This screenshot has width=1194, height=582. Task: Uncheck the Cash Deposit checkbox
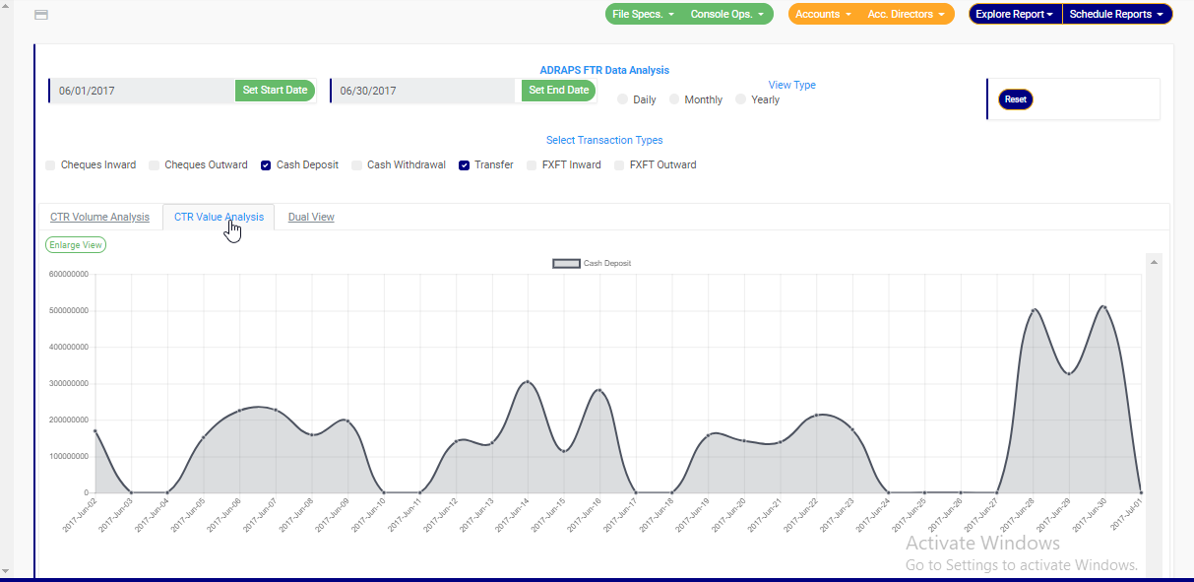click(266, 165)
